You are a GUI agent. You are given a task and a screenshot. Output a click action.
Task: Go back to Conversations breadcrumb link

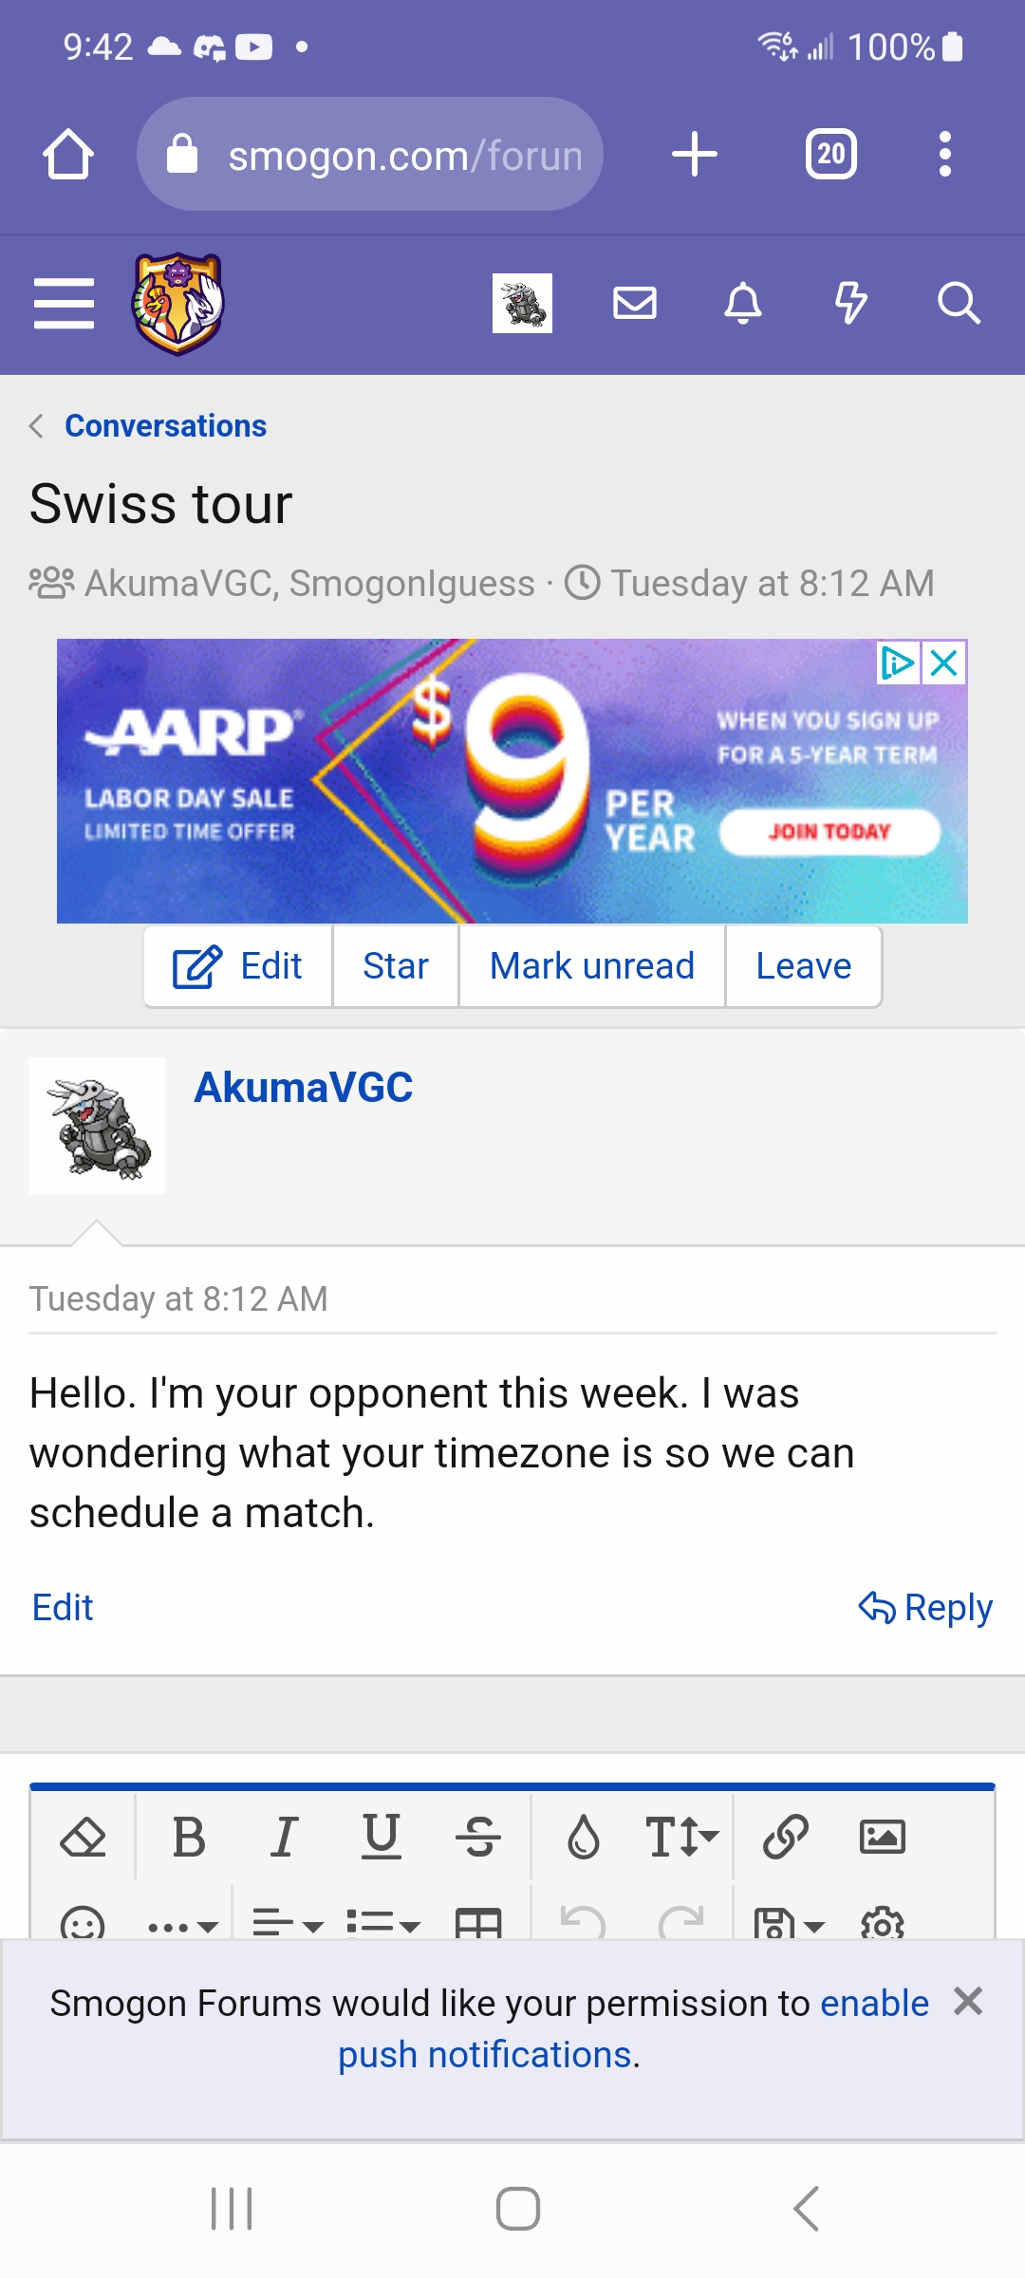[165, 426]
